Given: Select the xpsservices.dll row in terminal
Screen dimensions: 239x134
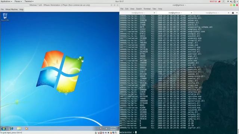Looking at the screenshot, I should click(162, 101).
